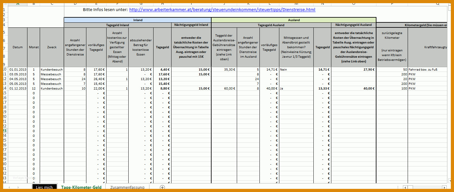Screen dimensions: 454x192
Task: Click the 'Tagesgeld Ausland' subheader
Action: (x=271, y=25)
